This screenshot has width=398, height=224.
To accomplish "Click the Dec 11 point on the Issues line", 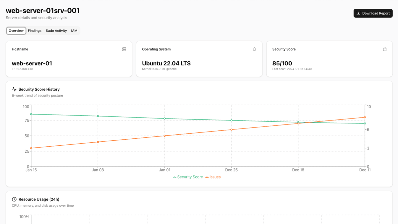I will [x=365, y=117].
